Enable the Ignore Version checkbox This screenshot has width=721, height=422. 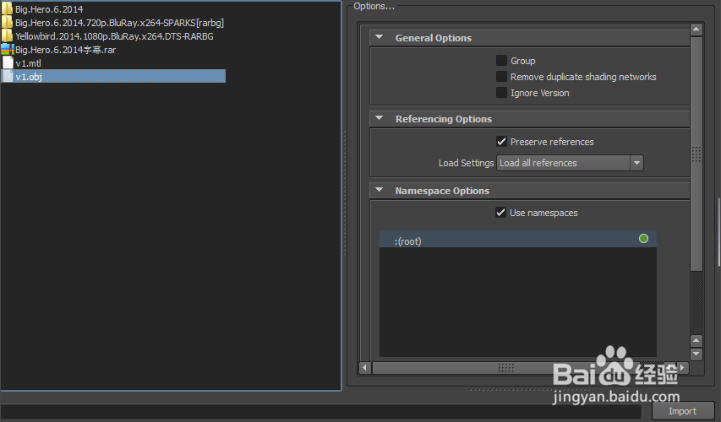point(501,92)
